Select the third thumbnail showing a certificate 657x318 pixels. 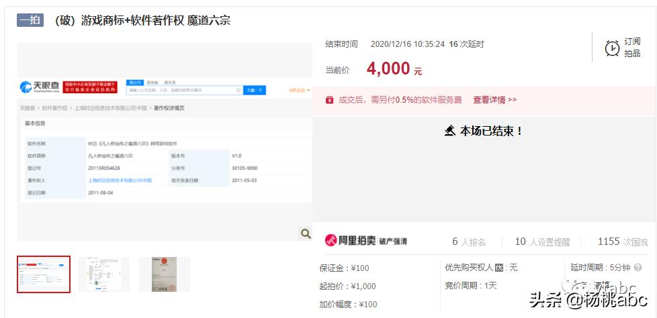[164, 274]
